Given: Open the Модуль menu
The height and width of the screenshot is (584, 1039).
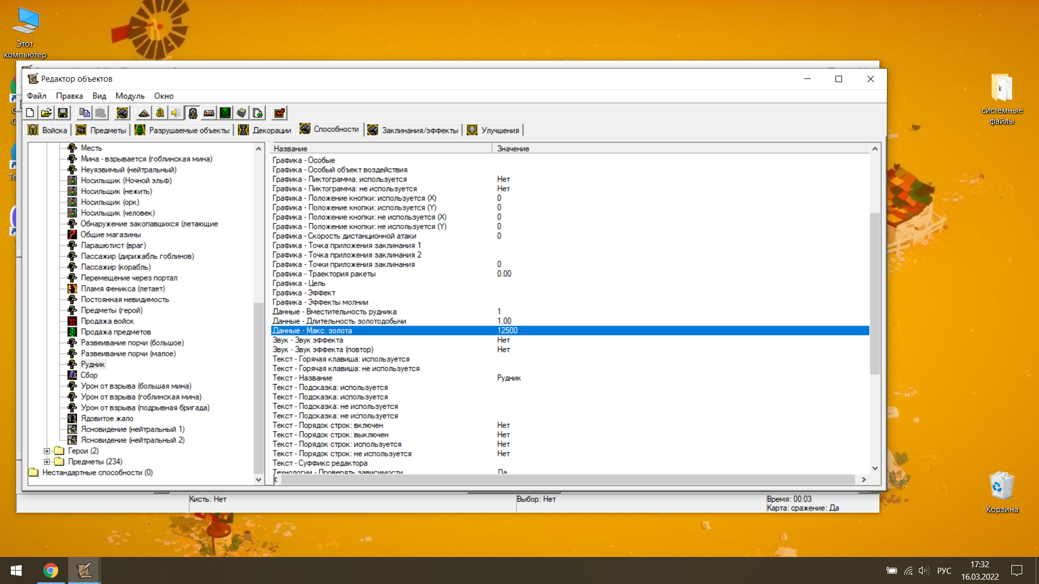Looking at the screenshot, I should tap(130, 96).
